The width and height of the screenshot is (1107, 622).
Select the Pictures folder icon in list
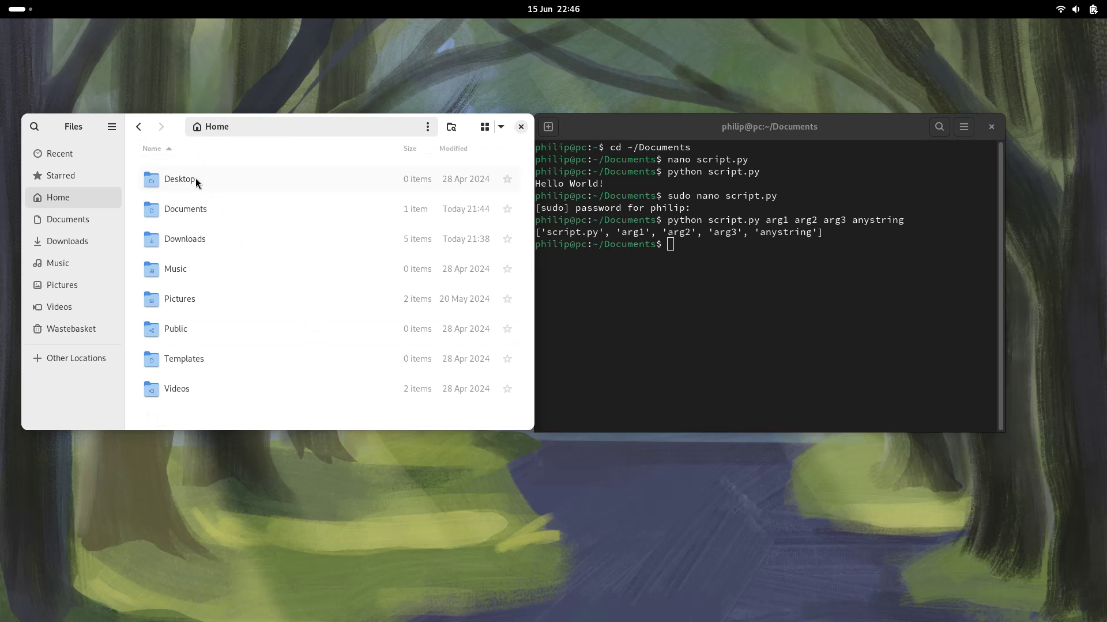(151, 299)
